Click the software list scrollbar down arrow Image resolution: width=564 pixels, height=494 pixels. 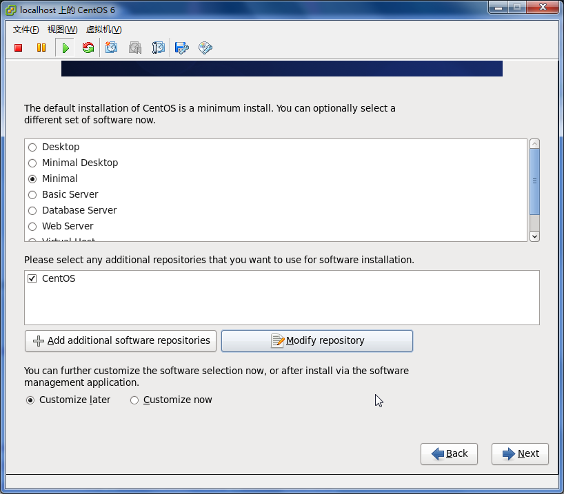pyautogui.click(x=534, y=236)
